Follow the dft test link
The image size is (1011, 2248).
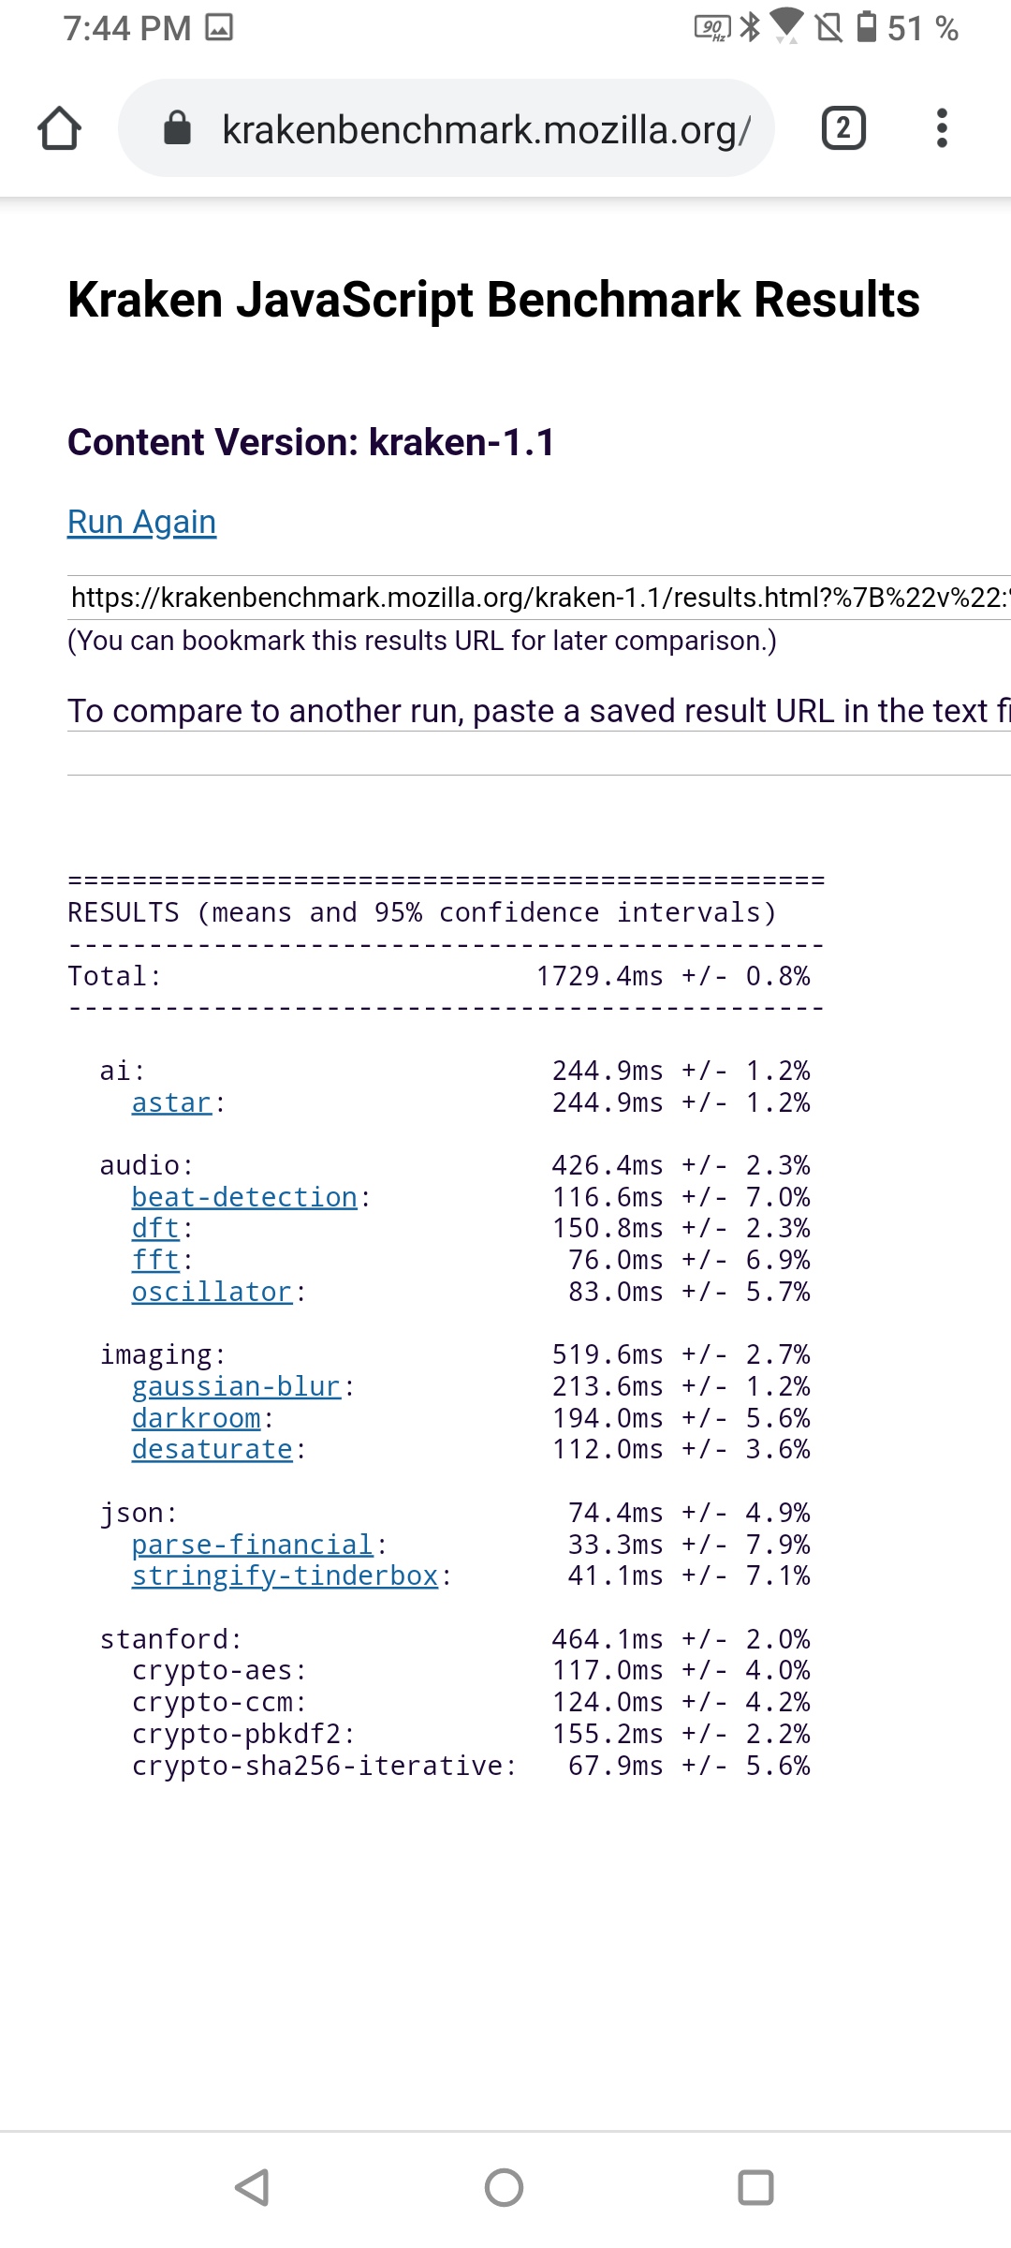click(x=155, y=1228)
